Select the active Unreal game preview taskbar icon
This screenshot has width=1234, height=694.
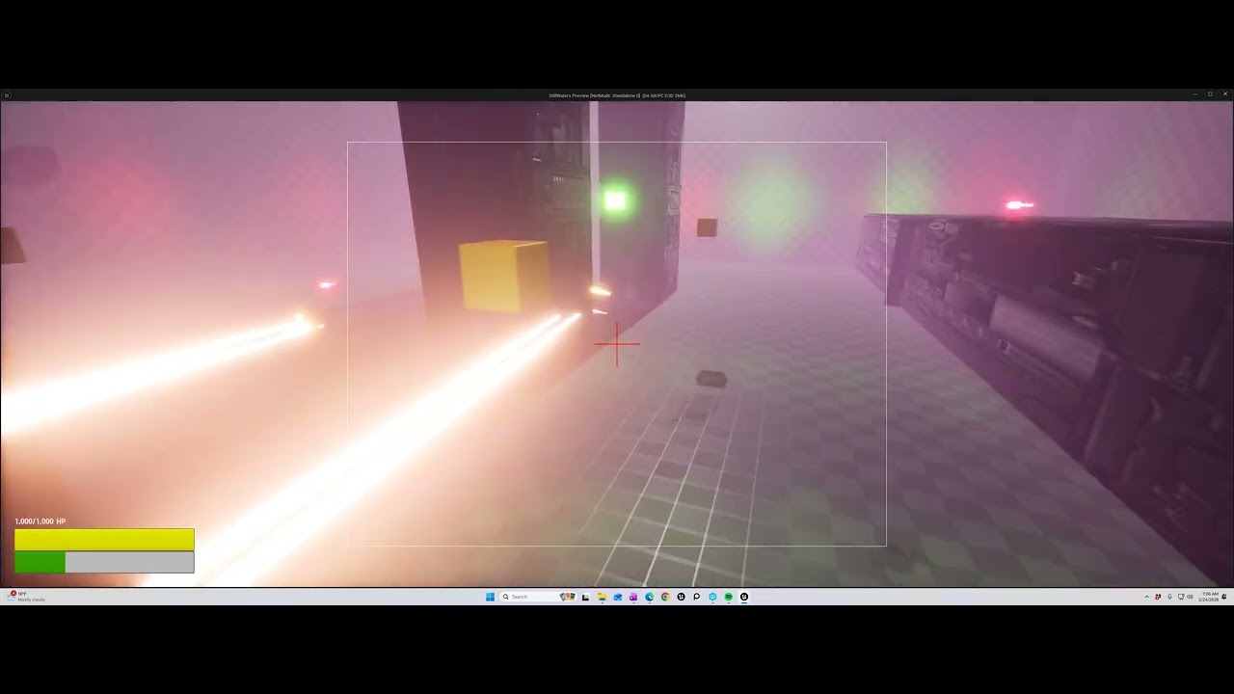pos(744,597)
